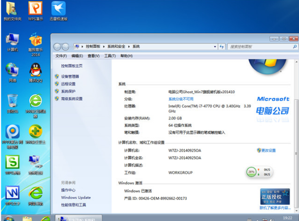This screenshot has height=221, width=299.
Task: Expand the arrow after 控制面板 breadcrumb
Action: (104, 46)
